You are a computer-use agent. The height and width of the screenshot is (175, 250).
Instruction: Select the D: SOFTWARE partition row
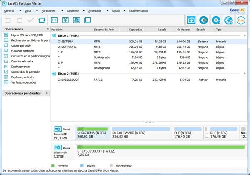click(149, 47)
